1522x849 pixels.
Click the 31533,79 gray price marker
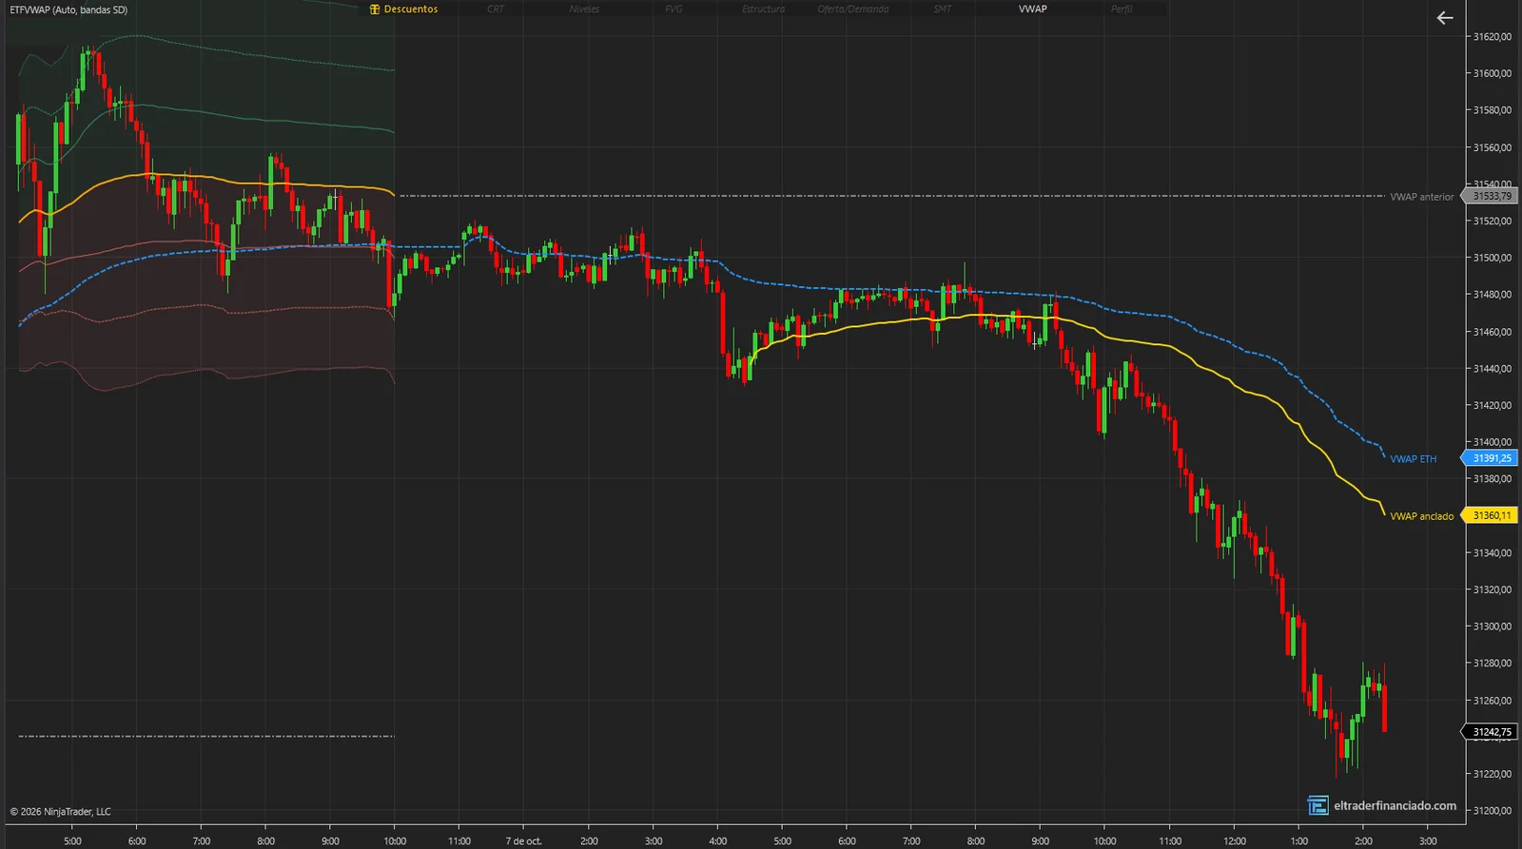1490,196
